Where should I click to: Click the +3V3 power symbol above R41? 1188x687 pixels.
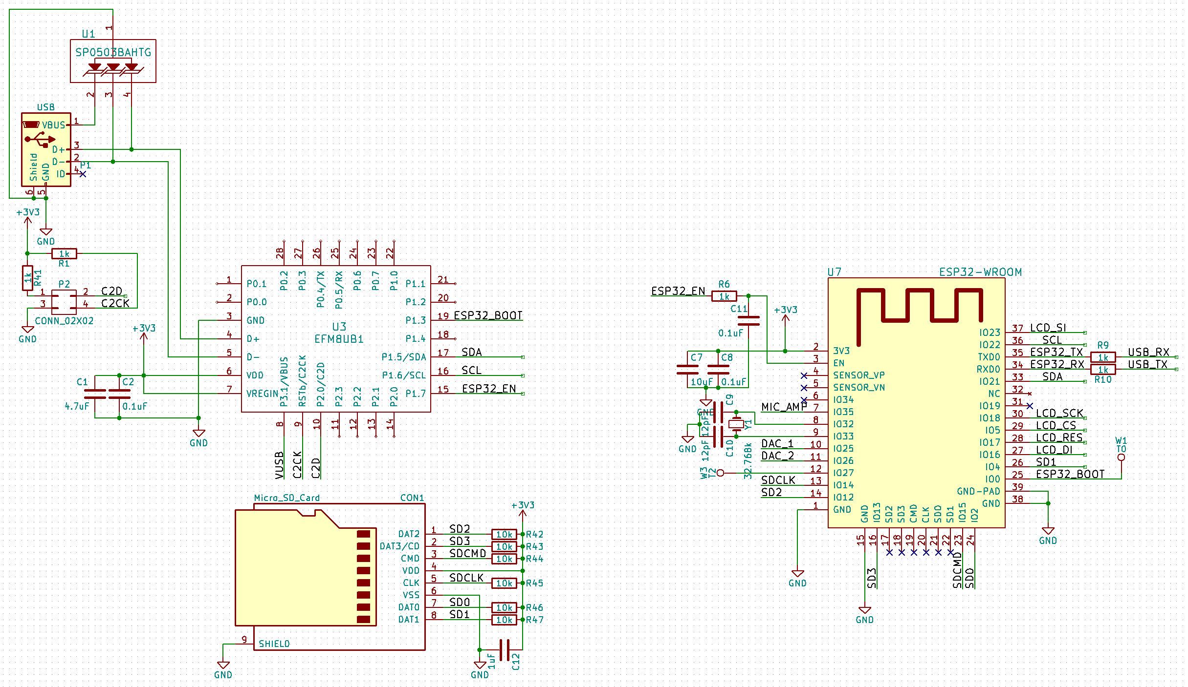point(27,220)
